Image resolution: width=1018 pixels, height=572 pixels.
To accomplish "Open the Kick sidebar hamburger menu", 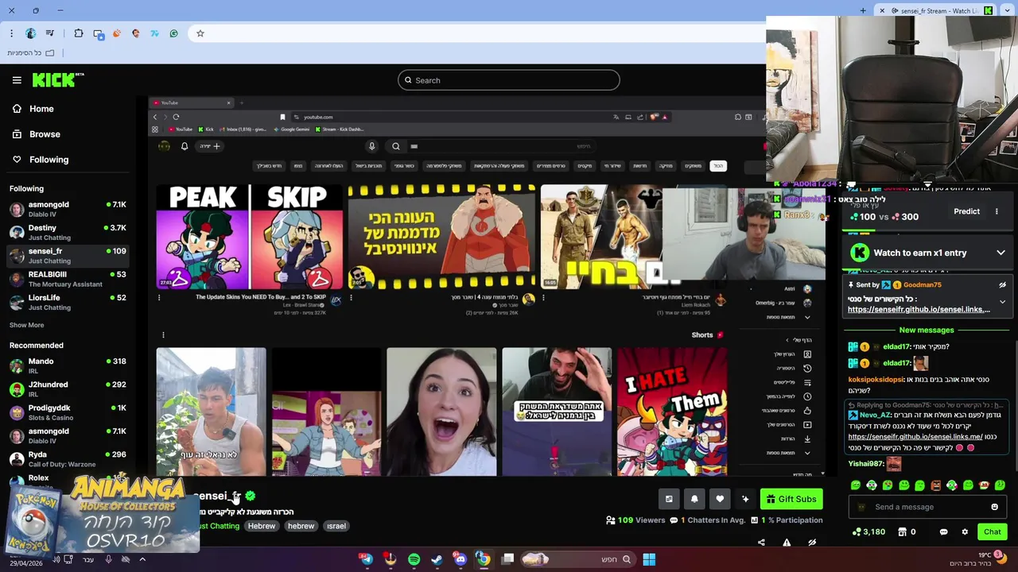I will tap(17, 80).
